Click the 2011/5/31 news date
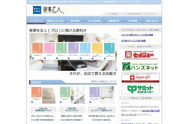This screenshot has width=189, height=124. pyautogui.click(x=125, y=120)
